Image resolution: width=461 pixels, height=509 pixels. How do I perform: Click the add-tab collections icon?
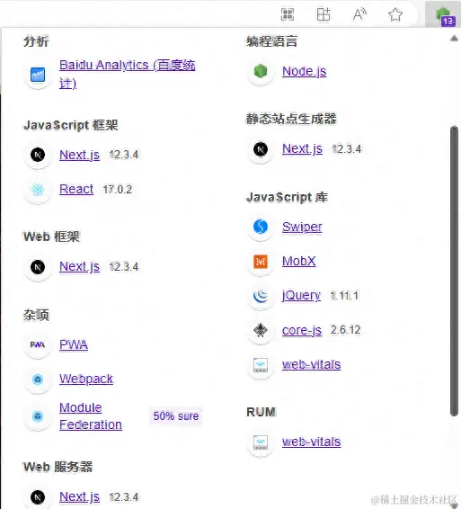324,14
